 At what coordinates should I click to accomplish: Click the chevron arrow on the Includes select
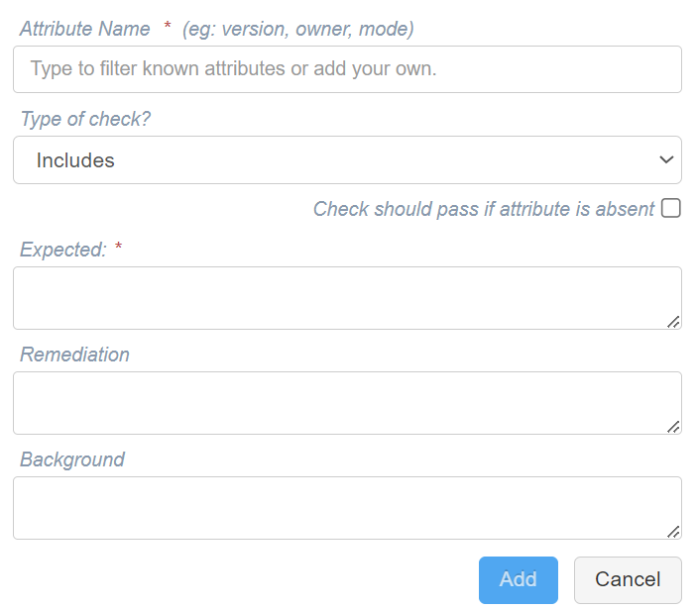click(x=666, y=159)
